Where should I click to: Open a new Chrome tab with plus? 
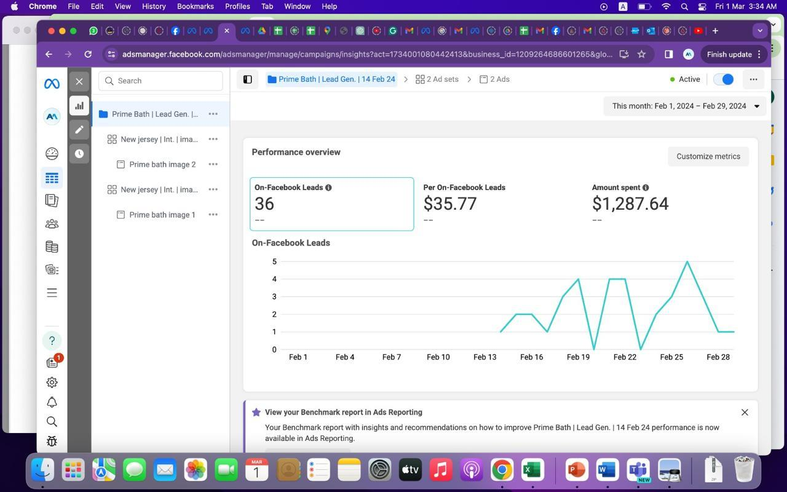point(715,31)
